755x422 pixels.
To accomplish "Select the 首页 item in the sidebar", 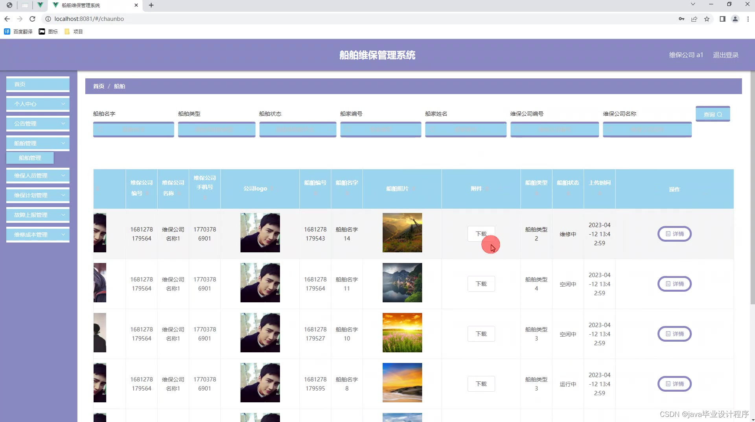I will pyautogui.click(x=38, y=84).
